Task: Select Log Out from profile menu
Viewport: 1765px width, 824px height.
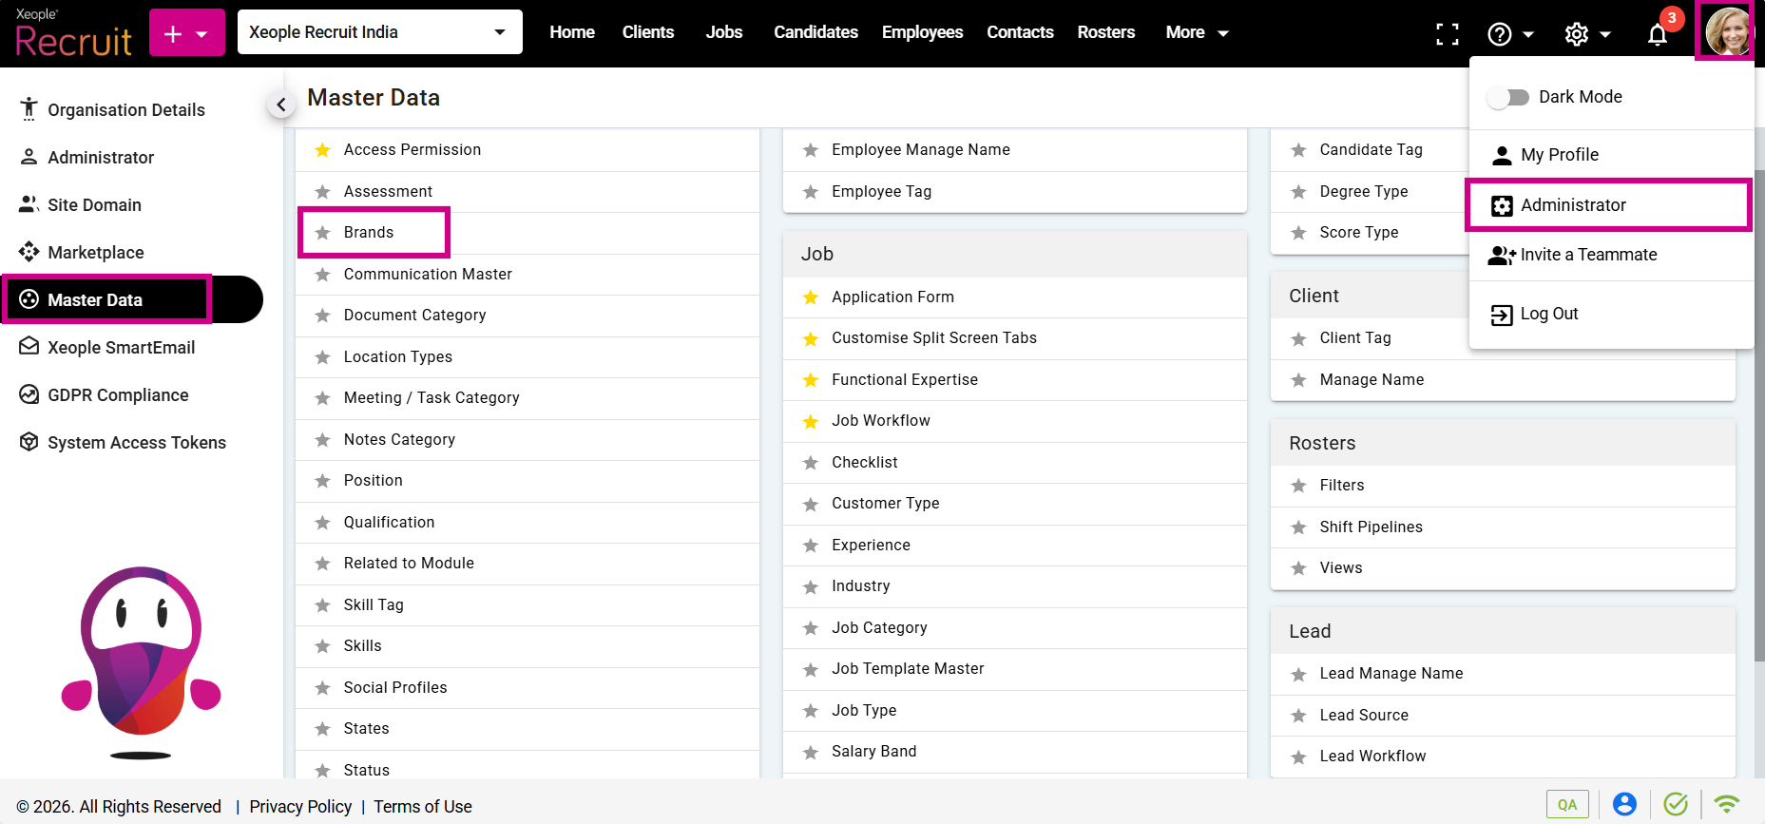Action: point(1548,314)
